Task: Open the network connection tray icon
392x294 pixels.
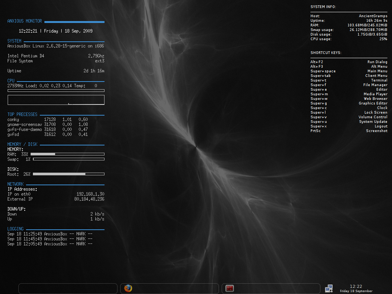Action: pyautogui.click(x=328, y=289)
